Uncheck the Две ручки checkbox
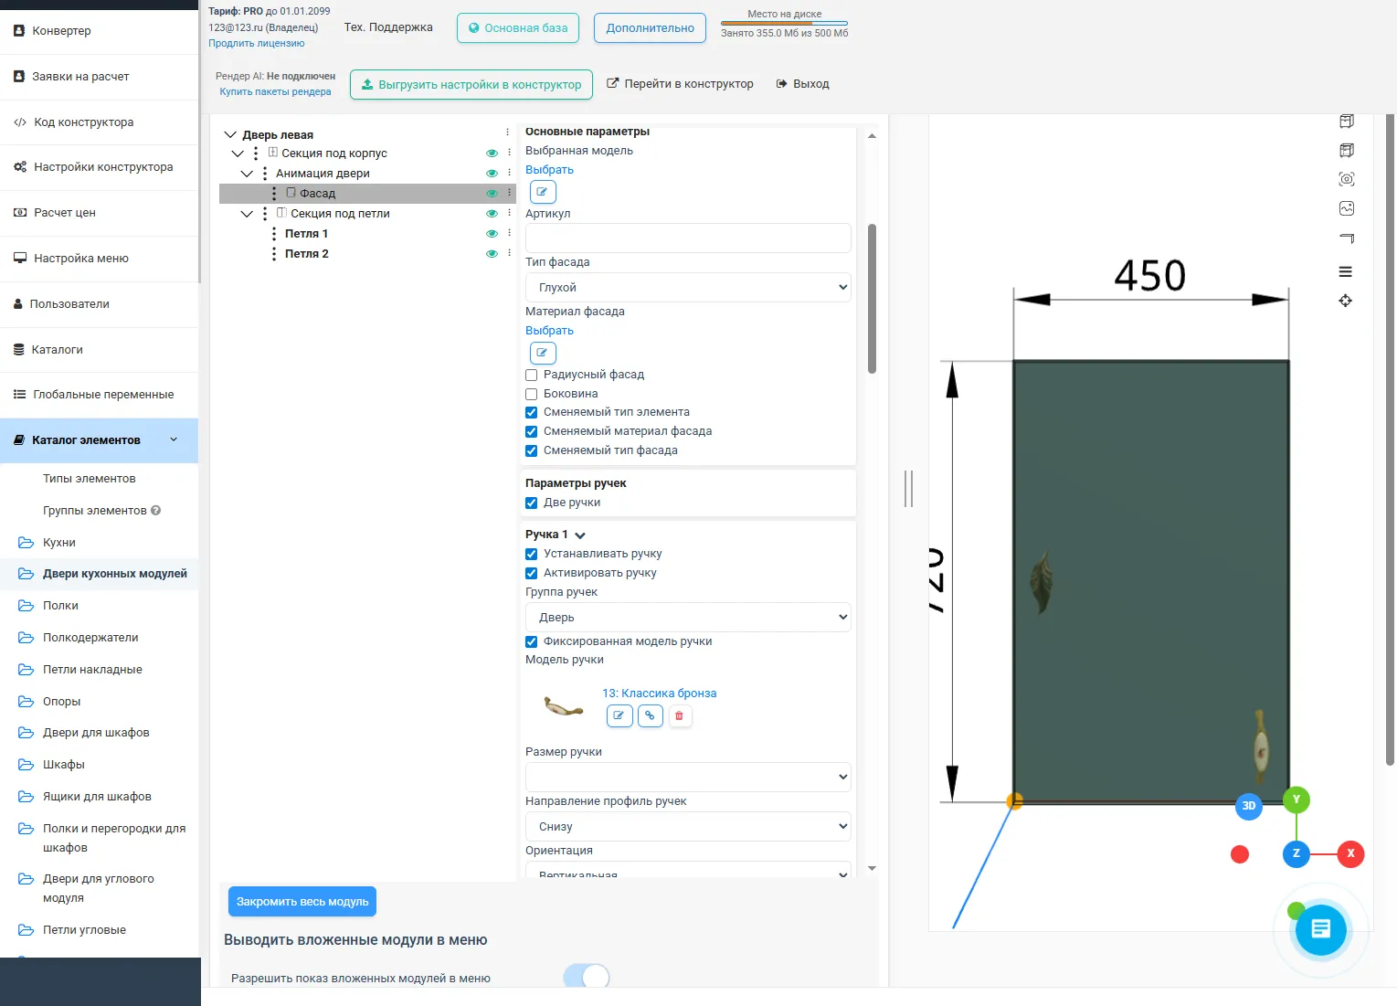The width and height of the screenshot is (1397, 1006). point(531,503)
